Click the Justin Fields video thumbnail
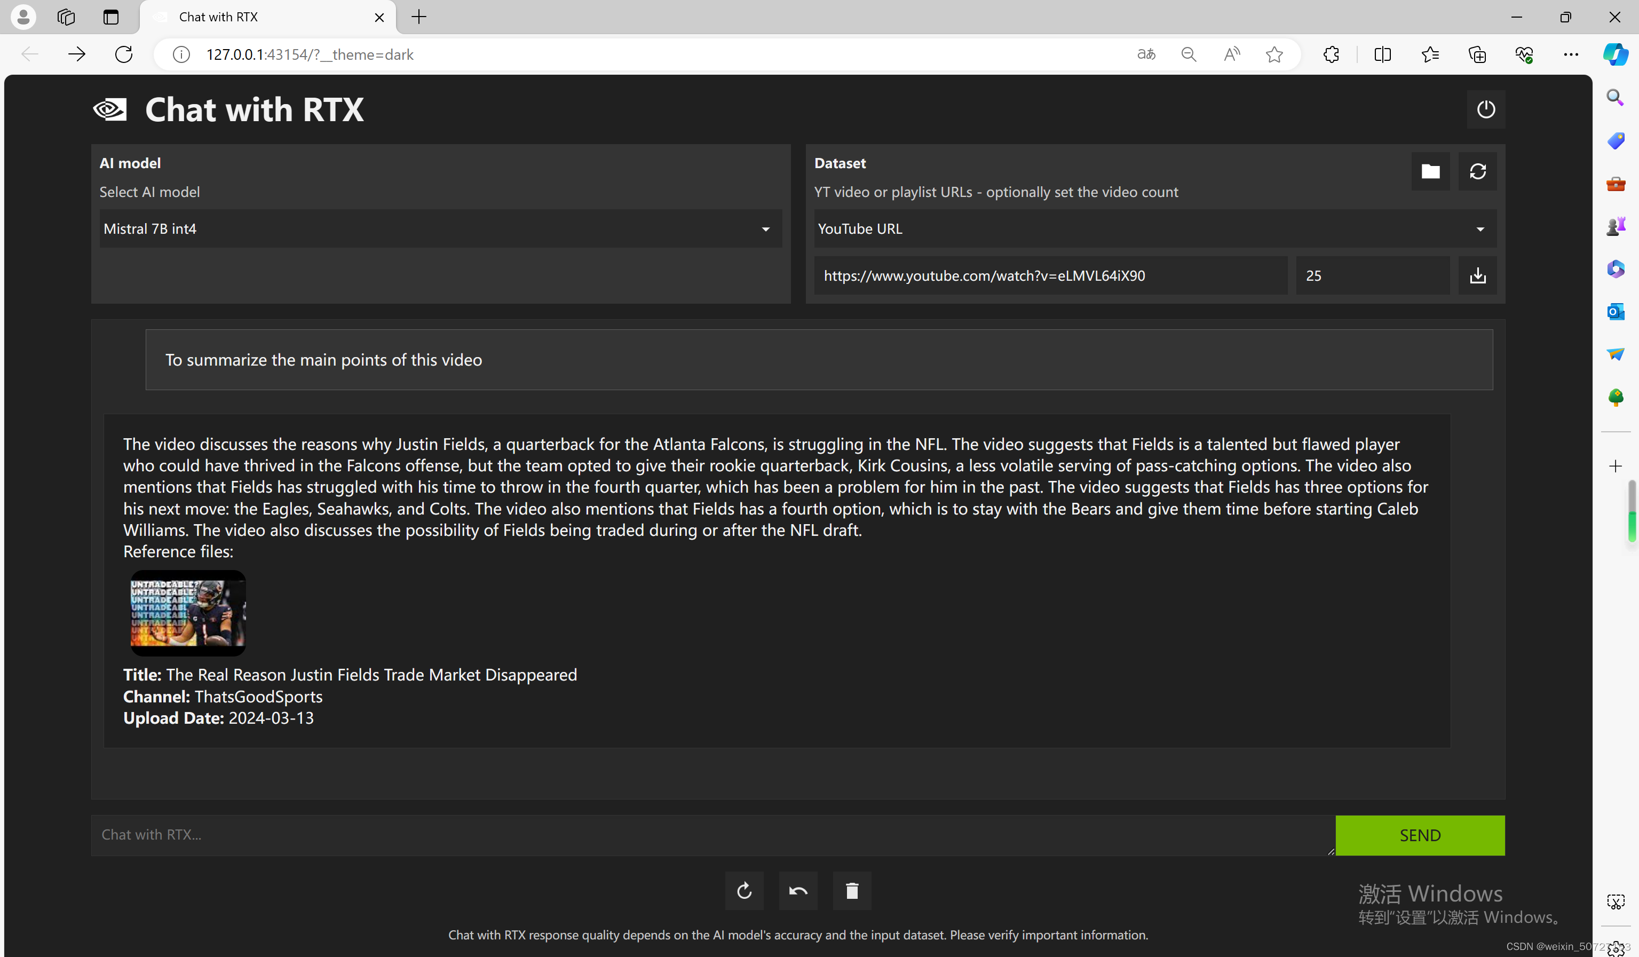 (188, 613)
